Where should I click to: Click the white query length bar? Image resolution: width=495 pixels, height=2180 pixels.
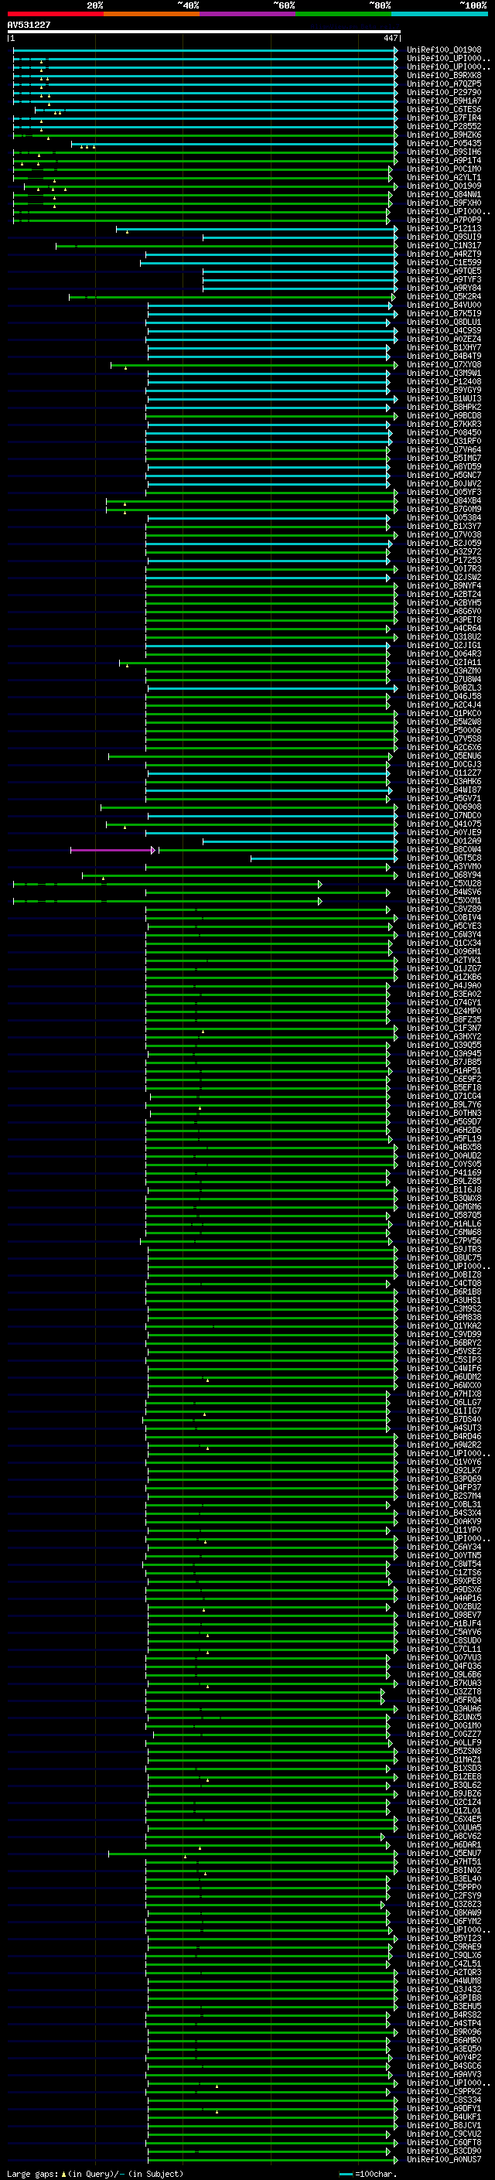204,31
